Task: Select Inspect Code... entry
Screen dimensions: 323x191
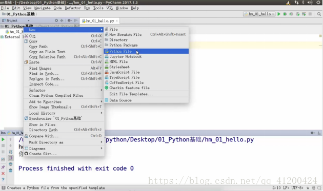Action: point(64,84)
